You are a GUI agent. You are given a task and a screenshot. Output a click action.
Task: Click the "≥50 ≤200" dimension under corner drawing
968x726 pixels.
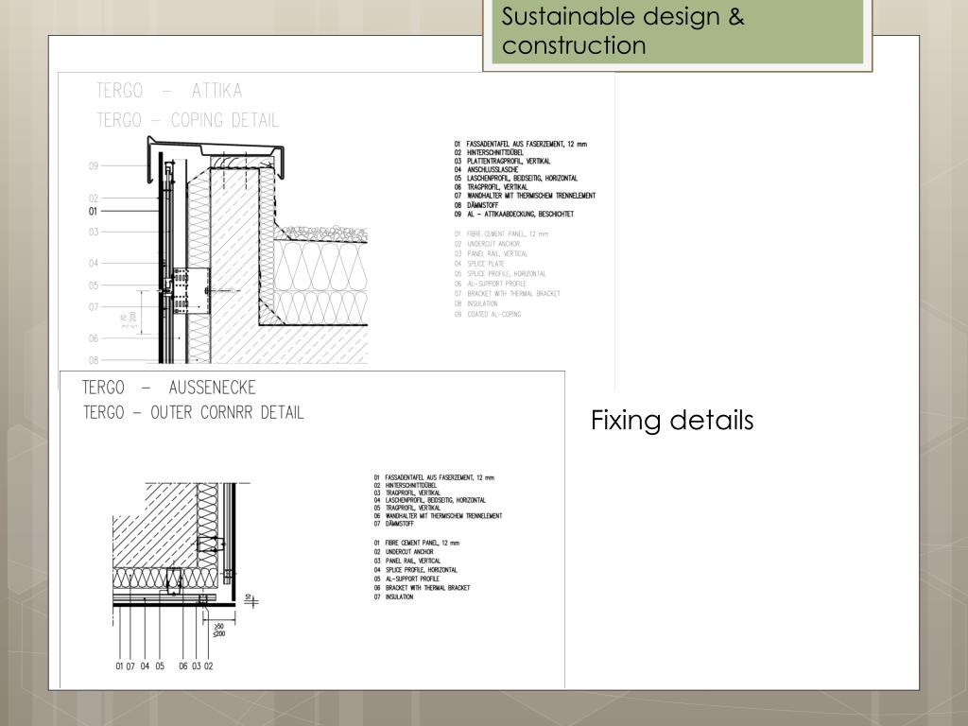[219, 630]
